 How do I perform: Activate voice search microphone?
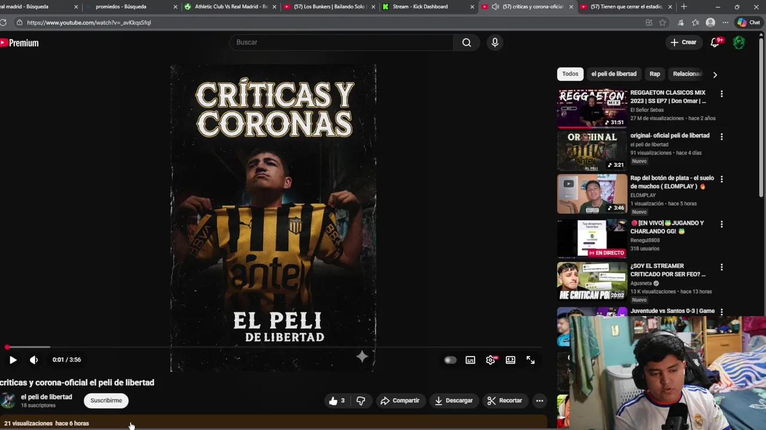[495, 42]
